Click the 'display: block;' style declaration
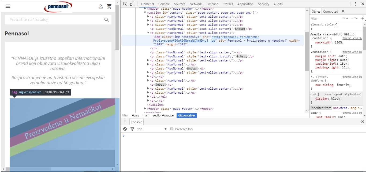The image size is (366, 172). pos(328,98)
